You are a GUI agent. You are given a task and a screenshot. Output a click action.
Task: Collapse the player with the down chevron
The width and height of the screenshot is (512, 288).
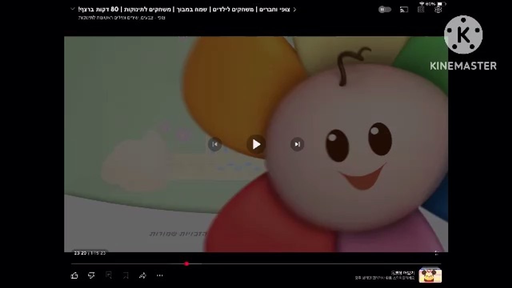point(72,9)
